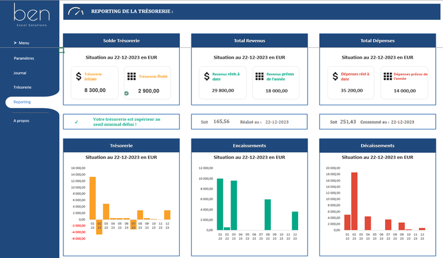443x258 pixels.
Task: Click dollar icon beside Revenus réels à date
Action: tap(206, 76)
